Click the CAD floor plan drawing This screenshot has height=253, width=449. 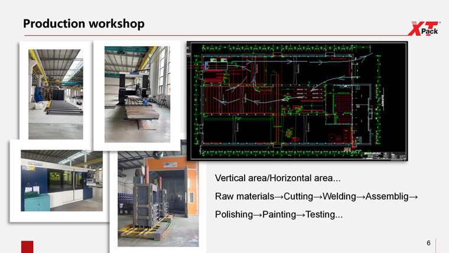297,101
